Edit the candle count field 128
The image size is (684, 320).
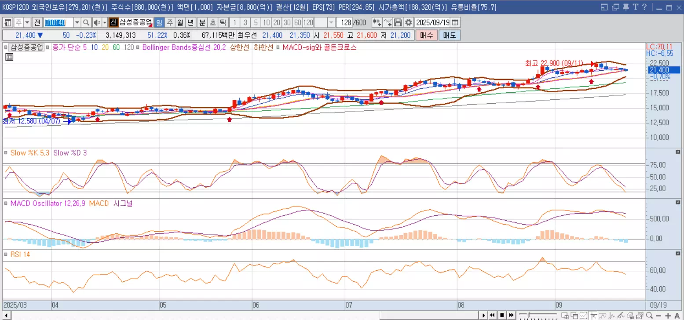tap(344, 22)
